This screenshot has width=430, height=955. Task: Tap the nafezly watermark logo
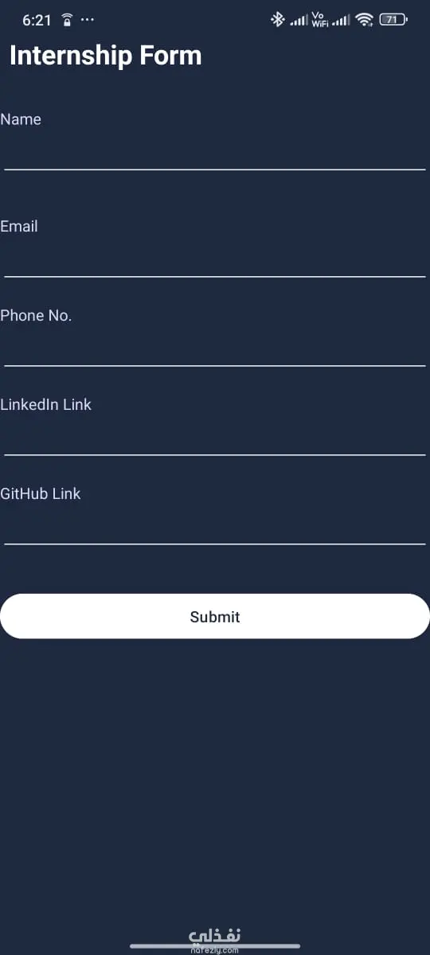pos(215,939)
